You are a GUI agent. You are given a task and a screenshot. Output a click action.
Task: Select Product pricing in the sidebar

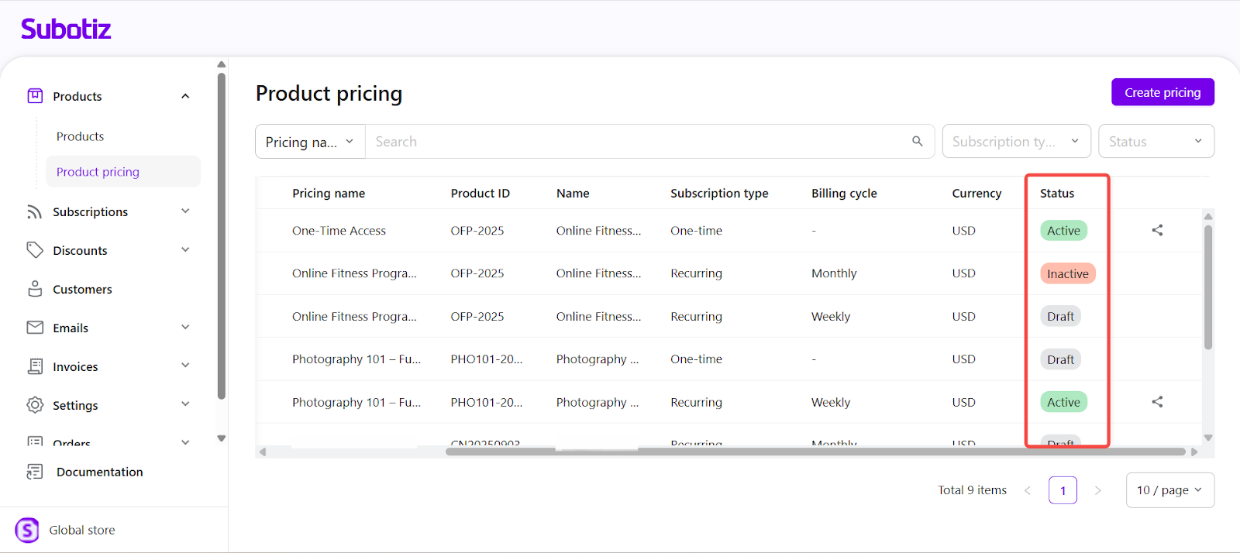point(98,172)
